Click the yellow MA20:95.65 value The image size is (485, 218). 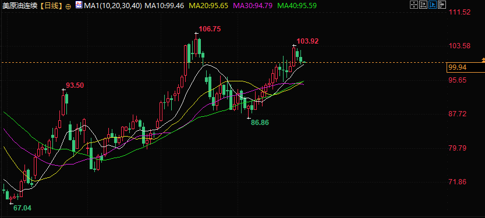point(209,5)
